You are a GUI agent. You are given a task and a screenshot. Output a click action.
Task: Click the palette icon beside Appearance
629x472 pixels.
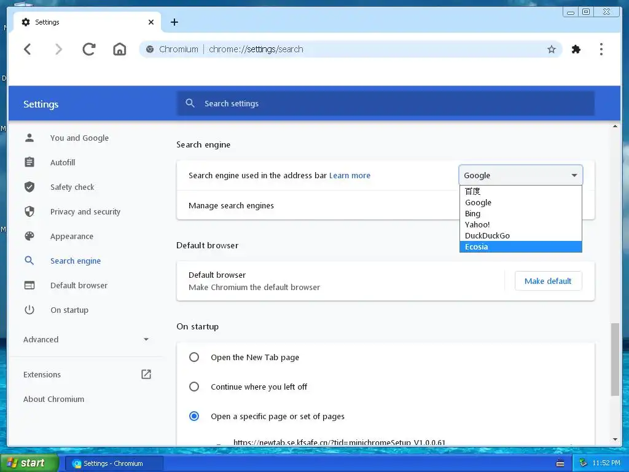click(x=29, y=236)
